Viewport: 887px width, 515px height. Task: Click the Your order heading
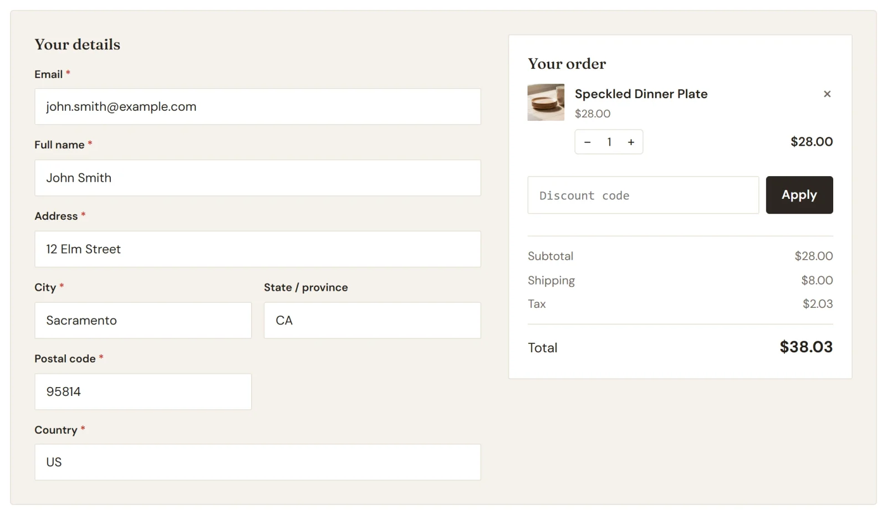click(567, 64)
